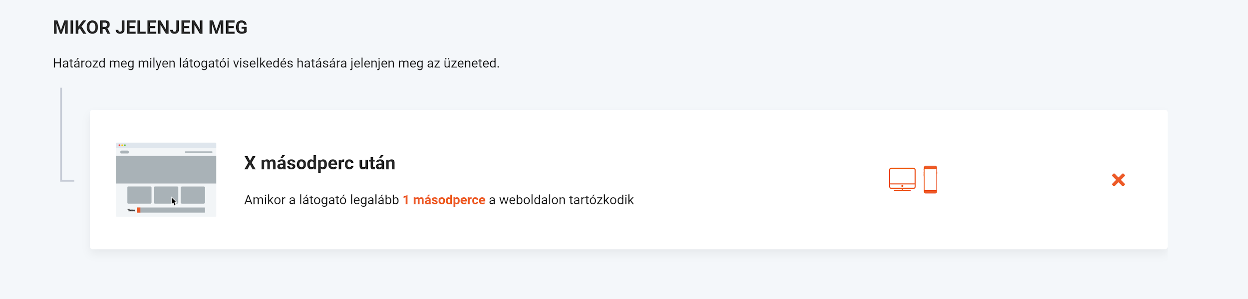The height and width of the screenshot is (299, 1248).
Task: Click the colored window dots in the thumbnail
Action: [x=122, y=145]
